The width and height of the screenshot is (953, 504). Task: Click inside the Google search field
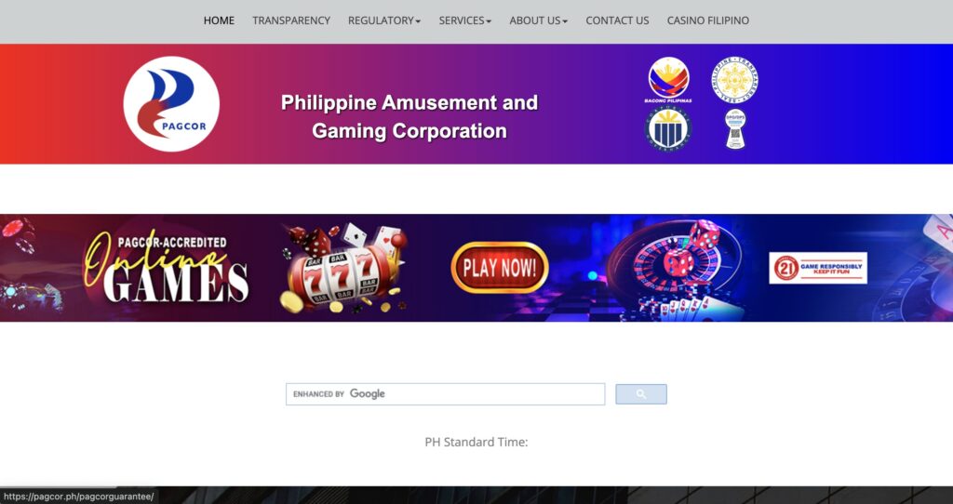coord(446,394)
